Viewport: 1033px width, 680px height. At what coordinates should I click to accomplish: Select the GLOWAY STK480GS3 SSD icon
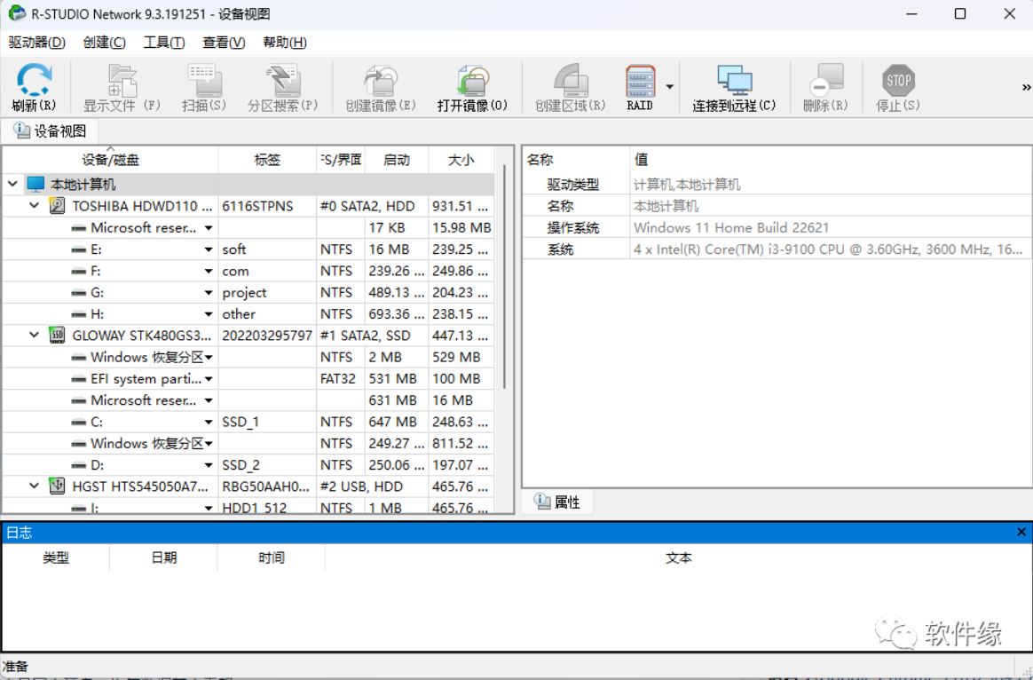pyautogui.click(x=58, y=336)
